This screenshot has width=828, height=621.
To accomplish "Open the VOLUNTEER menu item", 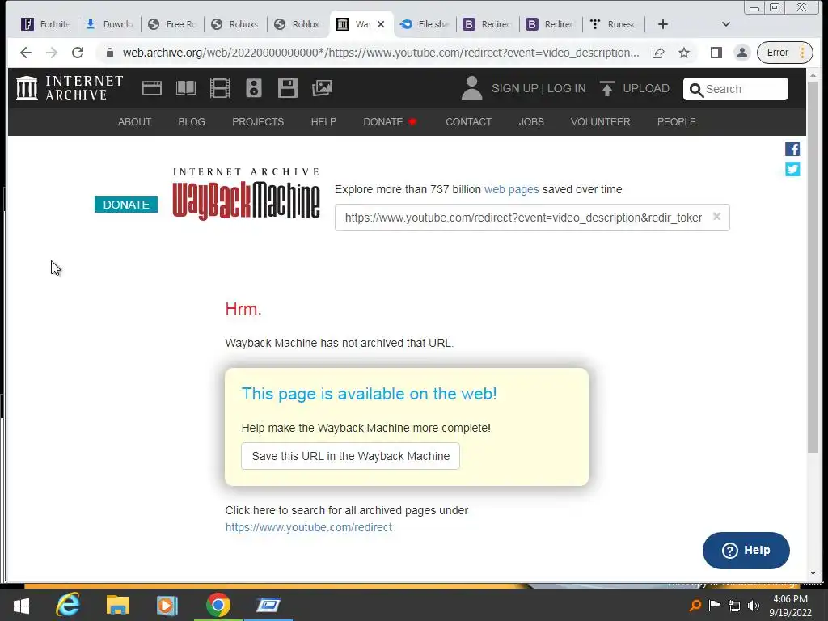I will (x=601, y=122).
